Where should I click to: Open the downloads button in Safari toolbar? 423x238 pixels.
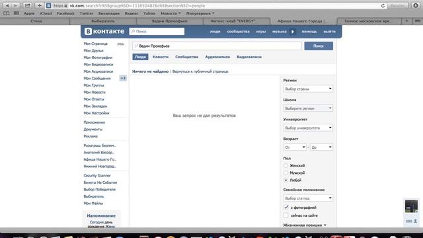tap(416, 5)
